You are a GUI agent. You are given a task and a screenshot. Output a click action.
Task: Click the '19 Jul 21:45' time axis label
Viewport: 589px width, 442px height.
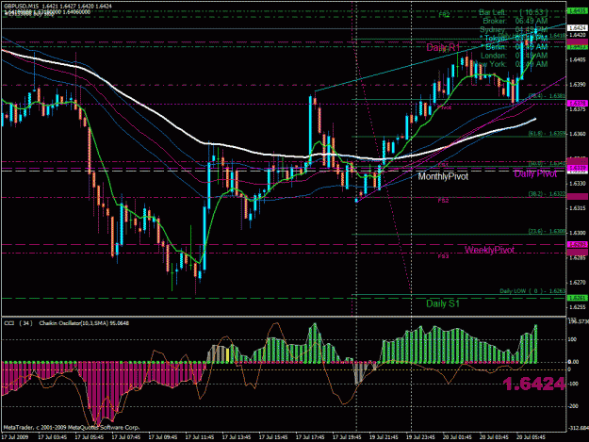tap(384, 437)
